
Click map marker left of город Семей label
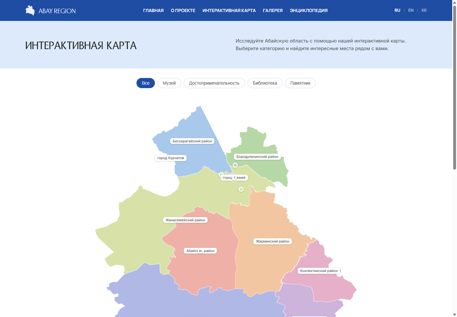pyautogui.click(x=221, y=174)
